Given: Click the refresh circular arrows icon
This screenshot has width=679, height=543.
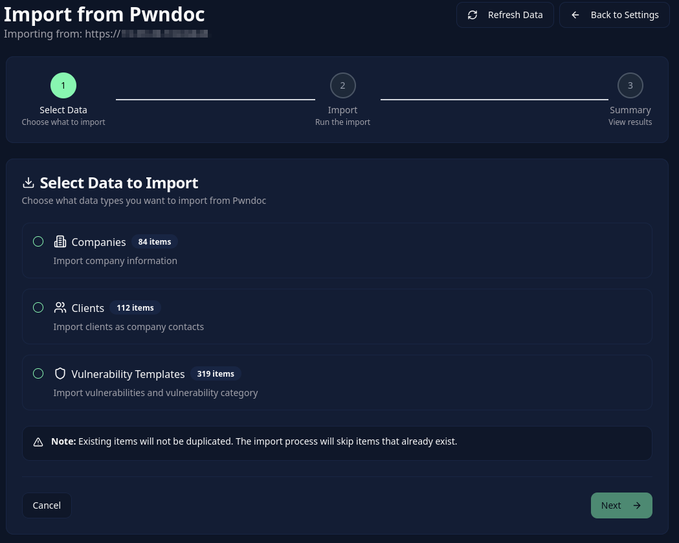Looking at the screenshot, I should 473,15.
